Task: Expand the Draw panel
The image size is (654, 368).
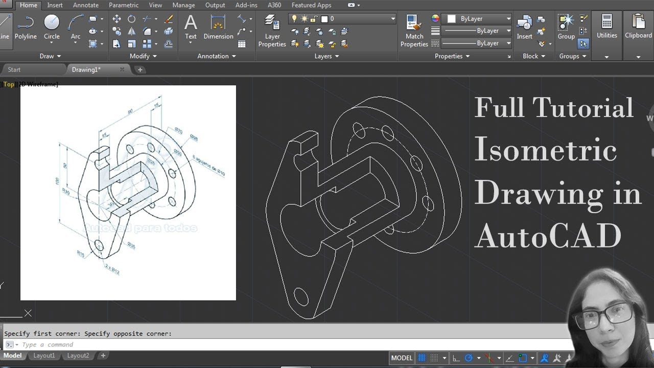Action: tap(50, 56)
